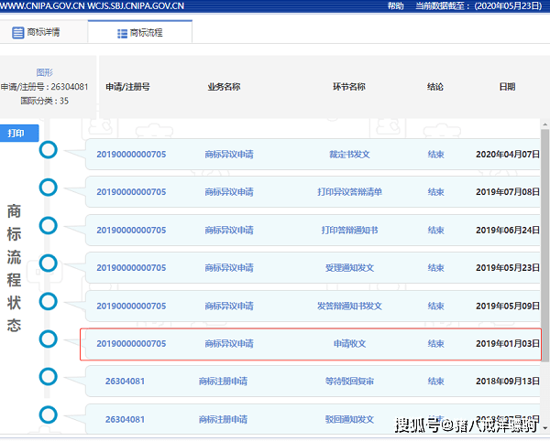Click timeline circle beside 打印答辩通知书 row
Screen dimensions: 550x441
(49, 226)
